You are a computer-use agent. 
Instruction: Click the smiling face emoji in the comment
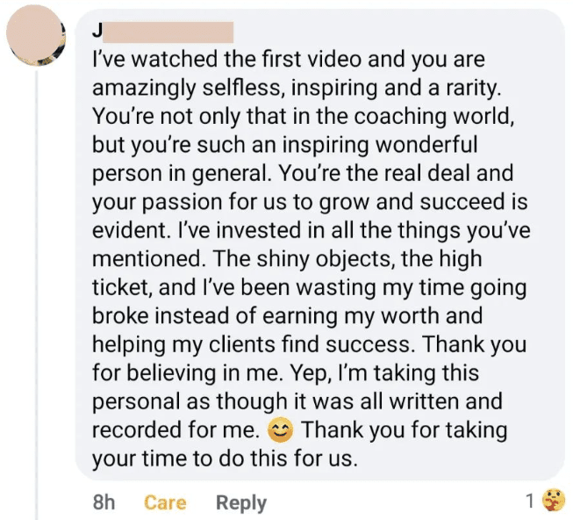tap(280, 430)
